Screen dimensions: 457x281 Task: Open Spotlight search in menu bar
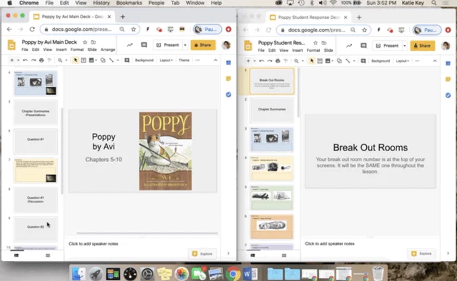coord(434,3)
